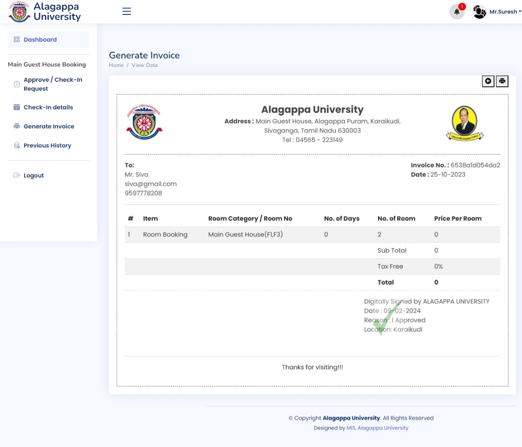Click the Alagappa University header logo
Image resolution: width=522 pixels, height=447 pixels.
[x=44, y=12]
